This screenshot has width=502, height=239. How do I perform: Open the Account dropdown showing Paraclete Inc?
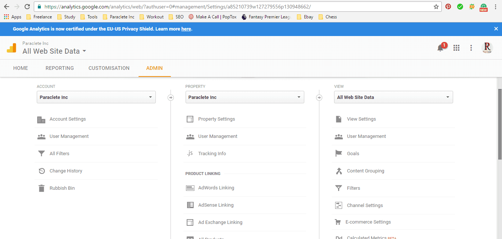96,97
